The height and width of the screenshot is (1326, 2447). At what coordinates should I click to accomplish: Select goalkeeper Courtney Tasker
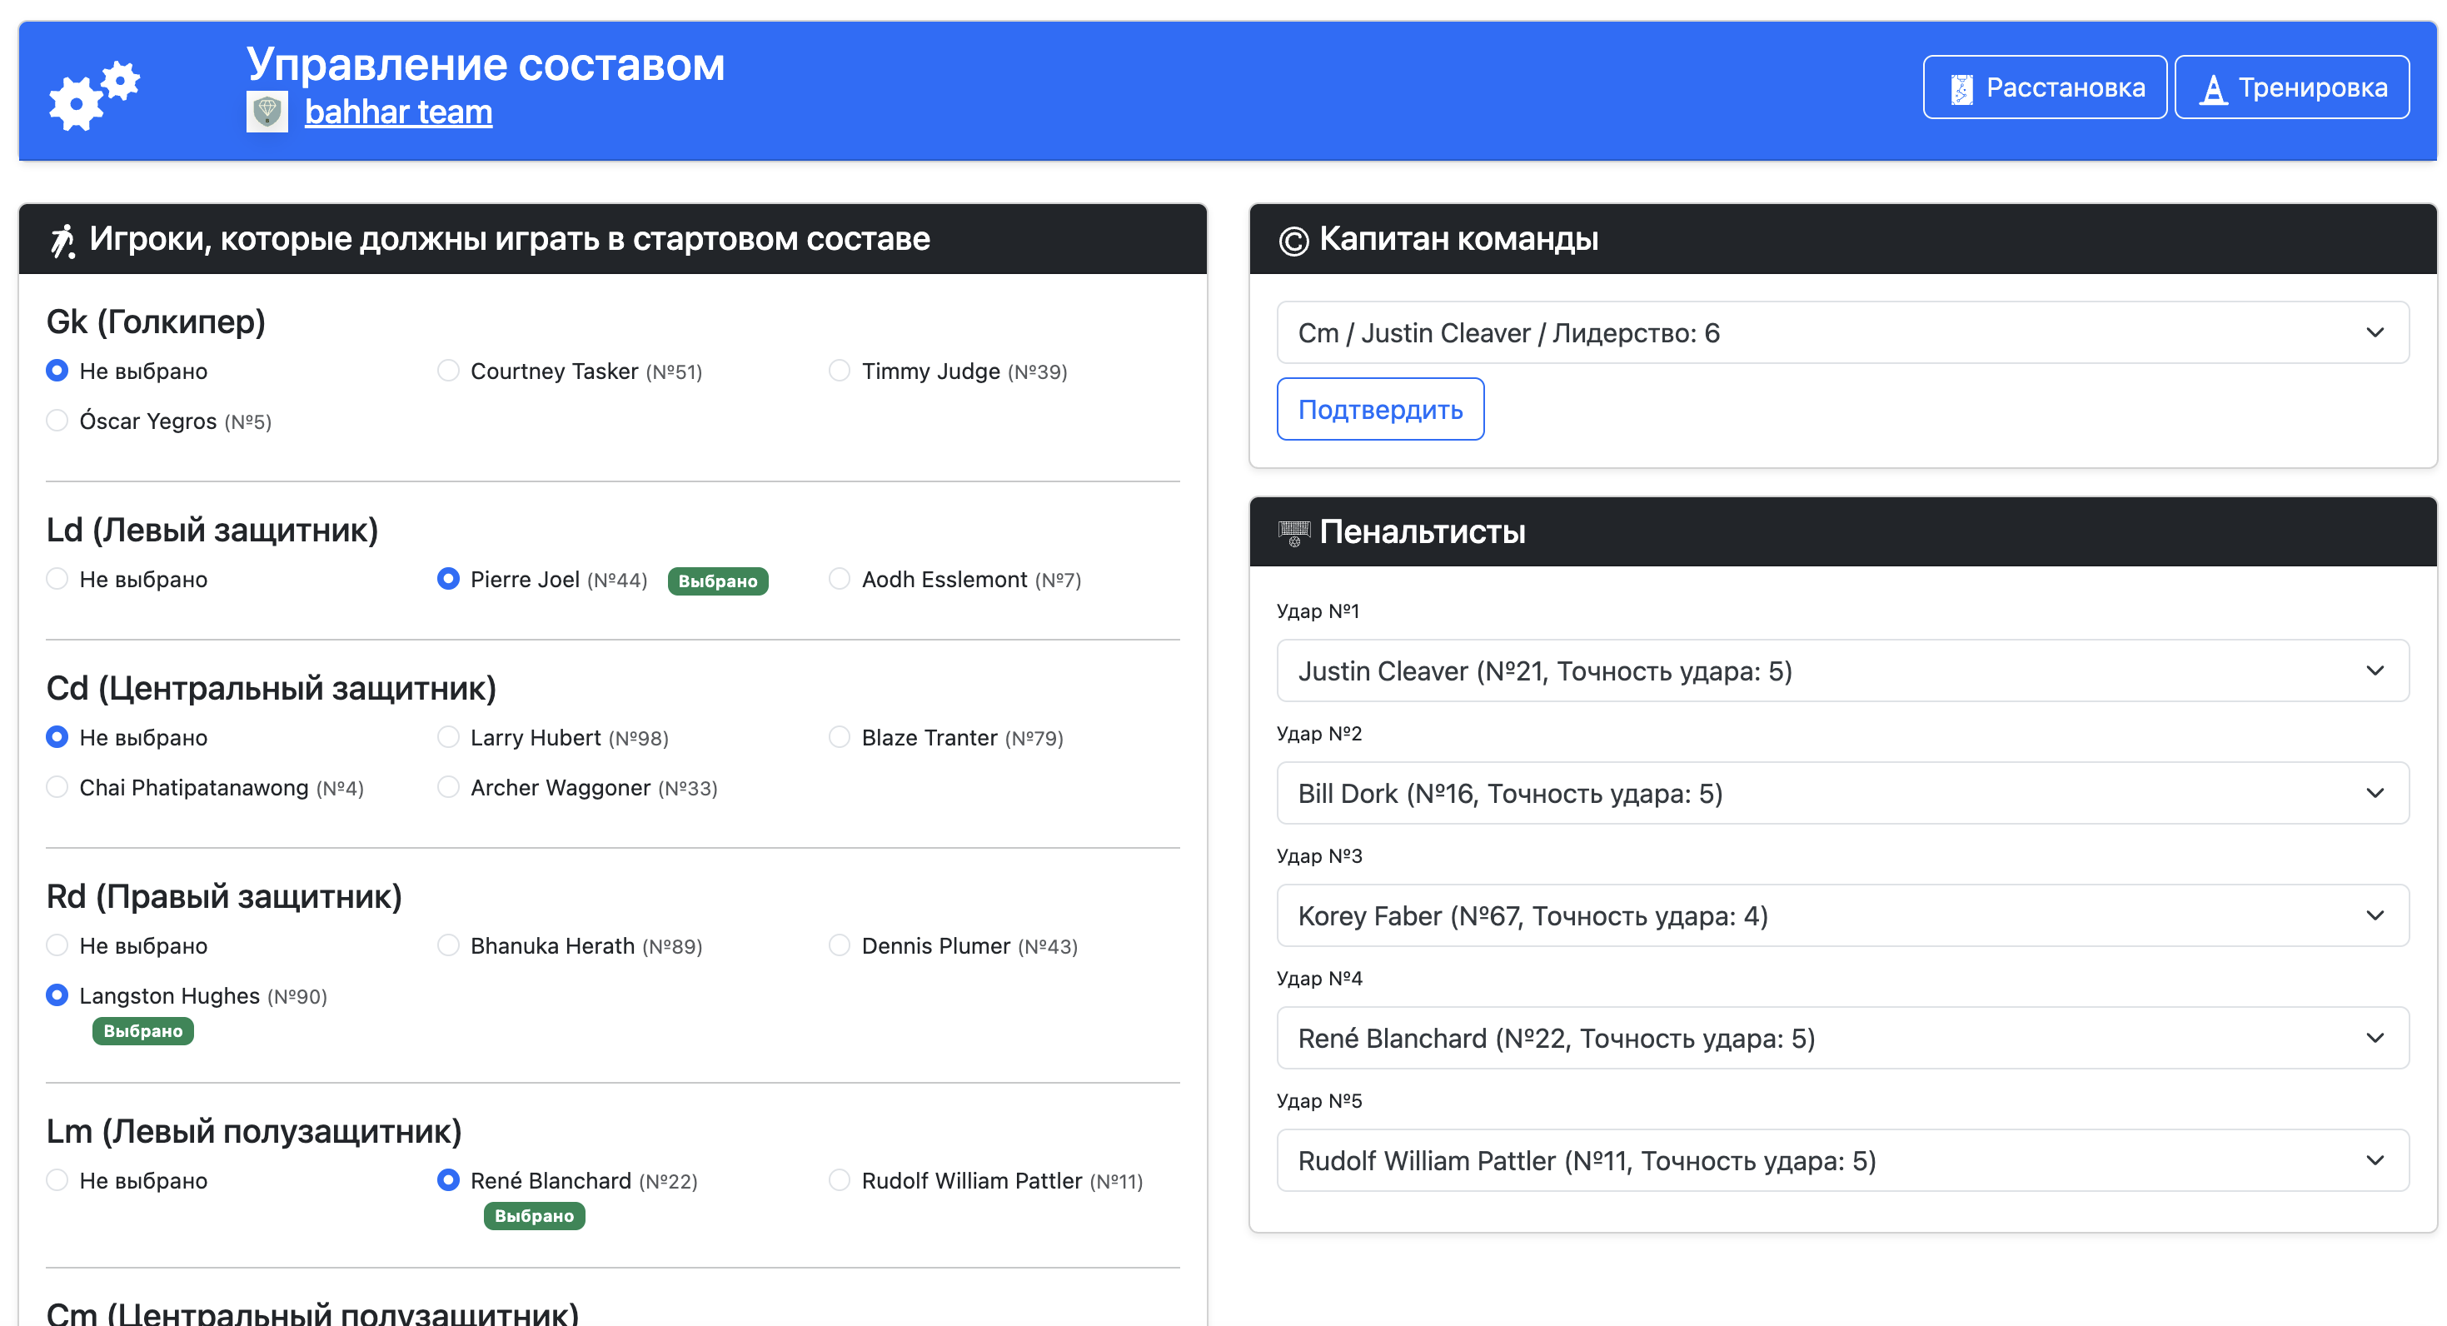click(448, 371)
